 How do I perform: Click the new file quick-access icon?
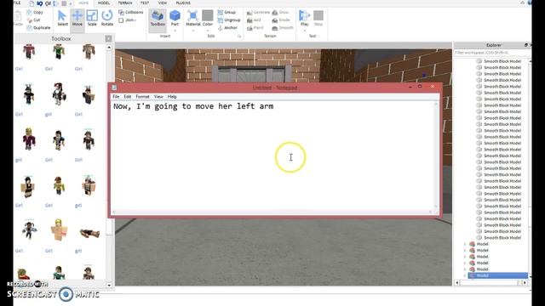point(32,3)
